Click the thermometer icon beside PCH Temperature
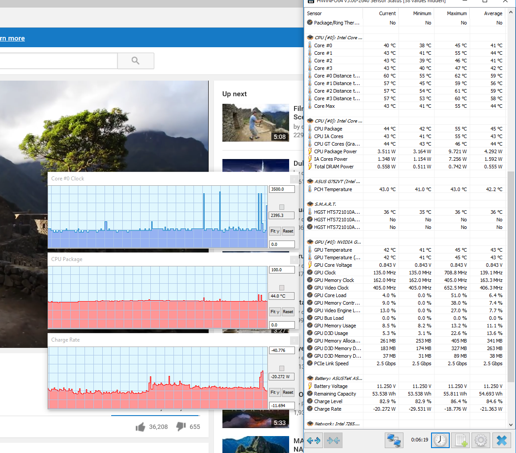Screen dimensions: 516x453 click(310, 189)
